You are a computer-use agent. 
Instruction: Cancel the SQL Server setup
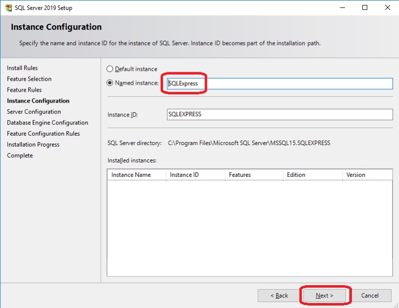tap(370, 296)
